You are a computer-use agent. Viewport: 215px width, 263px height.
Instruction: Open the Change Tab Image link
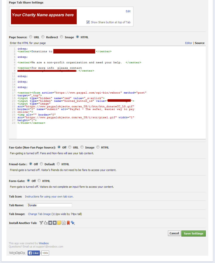click(39, 214)
